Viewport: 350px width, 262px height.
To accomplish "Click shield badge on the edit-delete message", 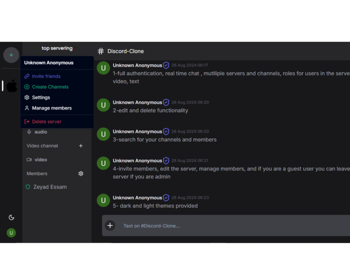I will click(166, 102).
